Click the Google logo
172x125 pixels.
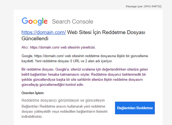[35, 21]
